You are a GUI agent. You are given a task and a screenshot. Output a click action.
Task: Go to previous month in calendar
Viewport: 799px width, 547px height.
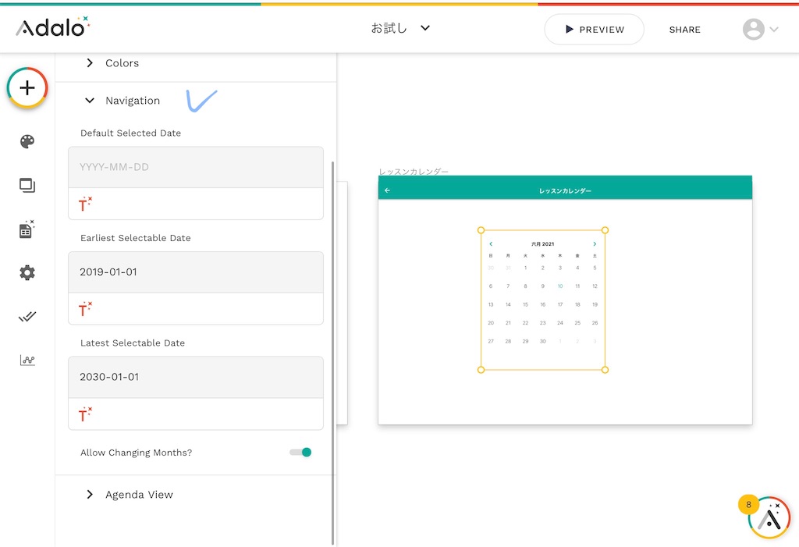491,244
